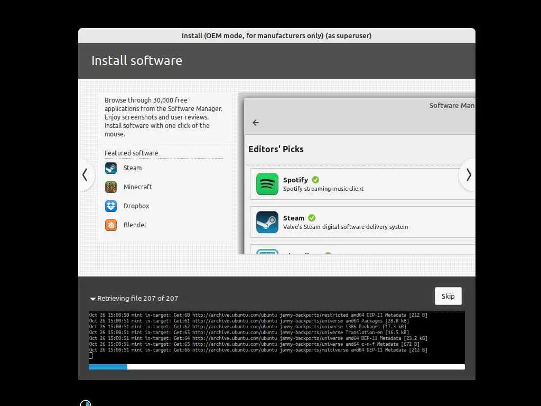
Task: Click the Blender icon in Featured software
Action: (111, 225)
